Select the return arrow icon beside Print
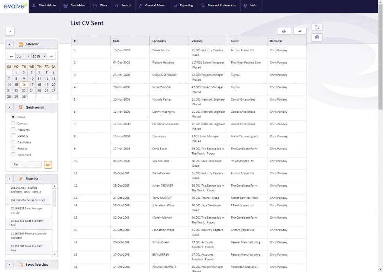Screen dimensions: 383x272 point(300,31)
